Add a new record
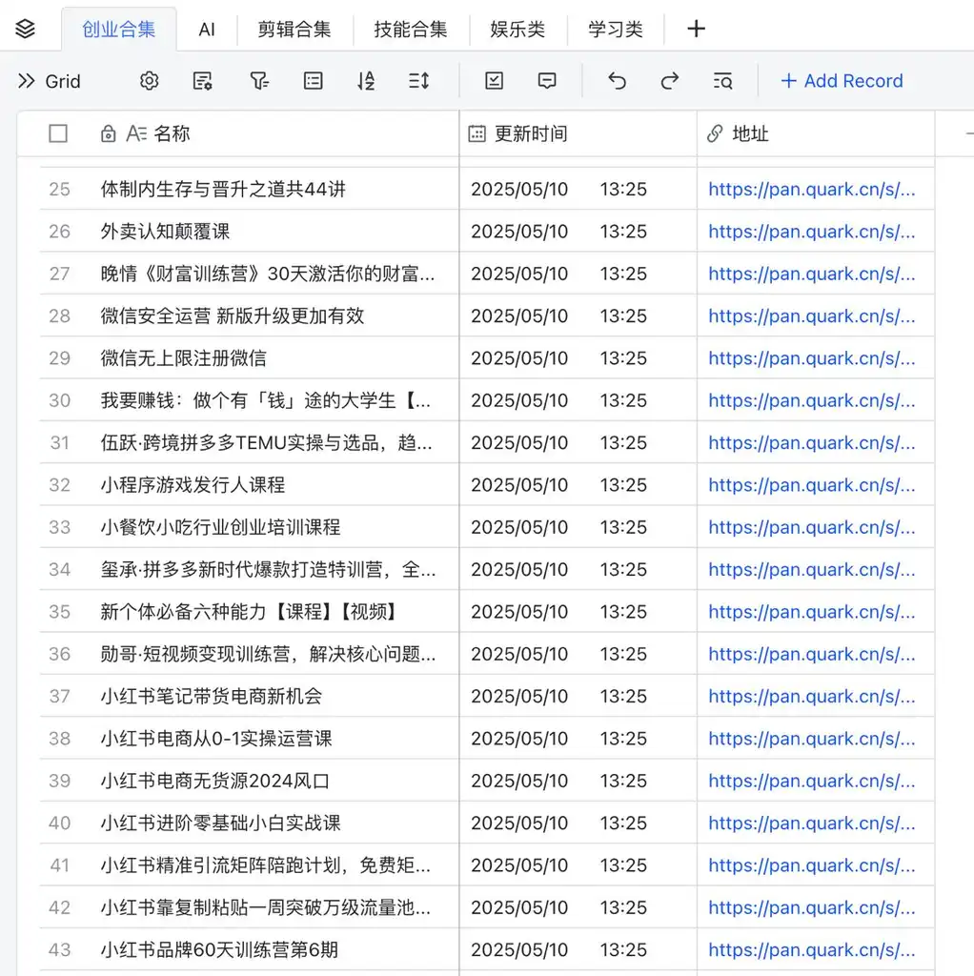The height and width of the screenshot is (976, 974). (842, 81)
